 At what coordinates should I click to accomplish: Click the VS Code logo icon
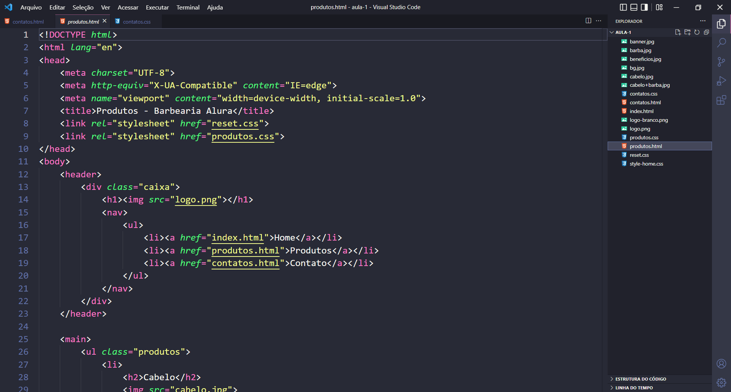[x=8, y=7]
